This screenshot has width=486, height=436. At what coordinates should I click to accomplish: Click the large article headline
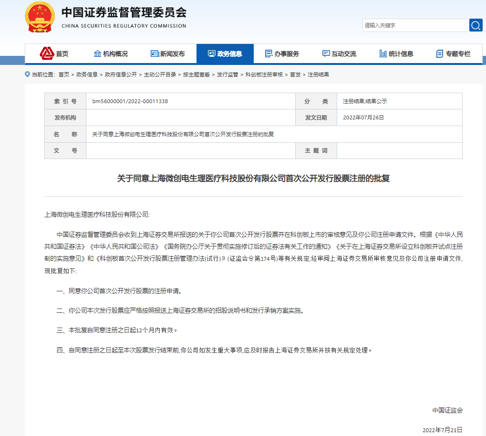click(x=253, y=179)
